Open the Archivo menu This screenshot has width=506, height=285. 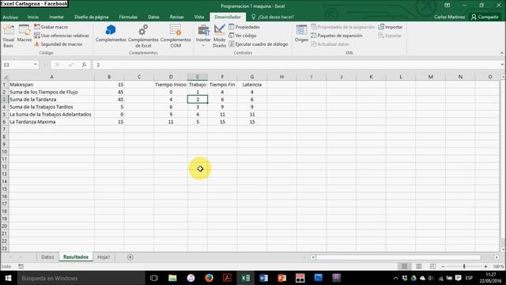click(x=10, y=17)
